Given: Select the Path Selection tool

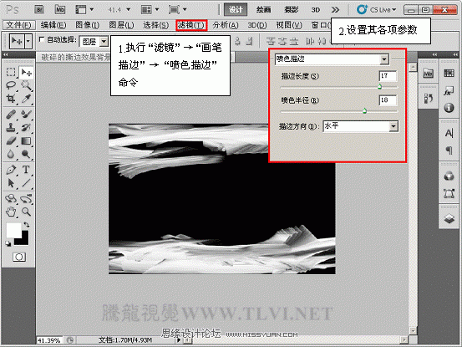Looking at the screenshot, I should [x=11, y=183].
